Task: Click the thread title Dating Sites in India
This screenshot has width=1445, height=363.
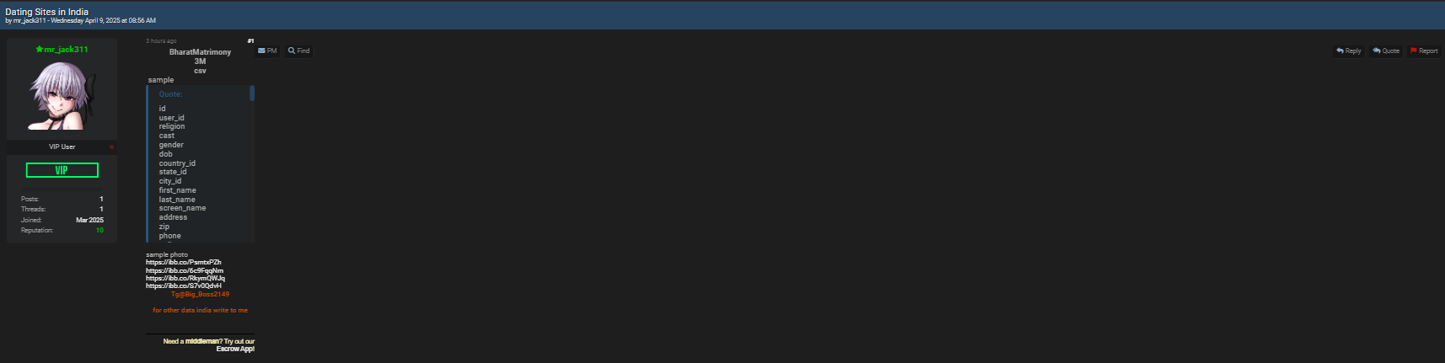Action: [x=47, y=12]
